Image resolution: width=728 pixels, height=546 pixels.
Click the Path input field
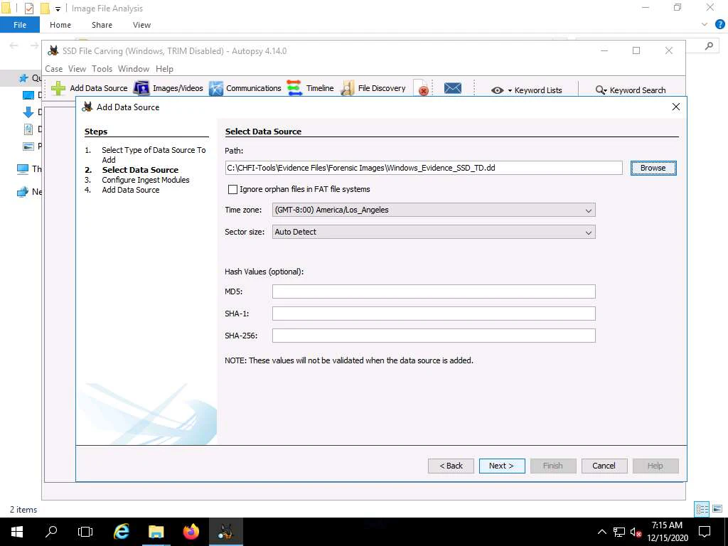coord(424,168)
